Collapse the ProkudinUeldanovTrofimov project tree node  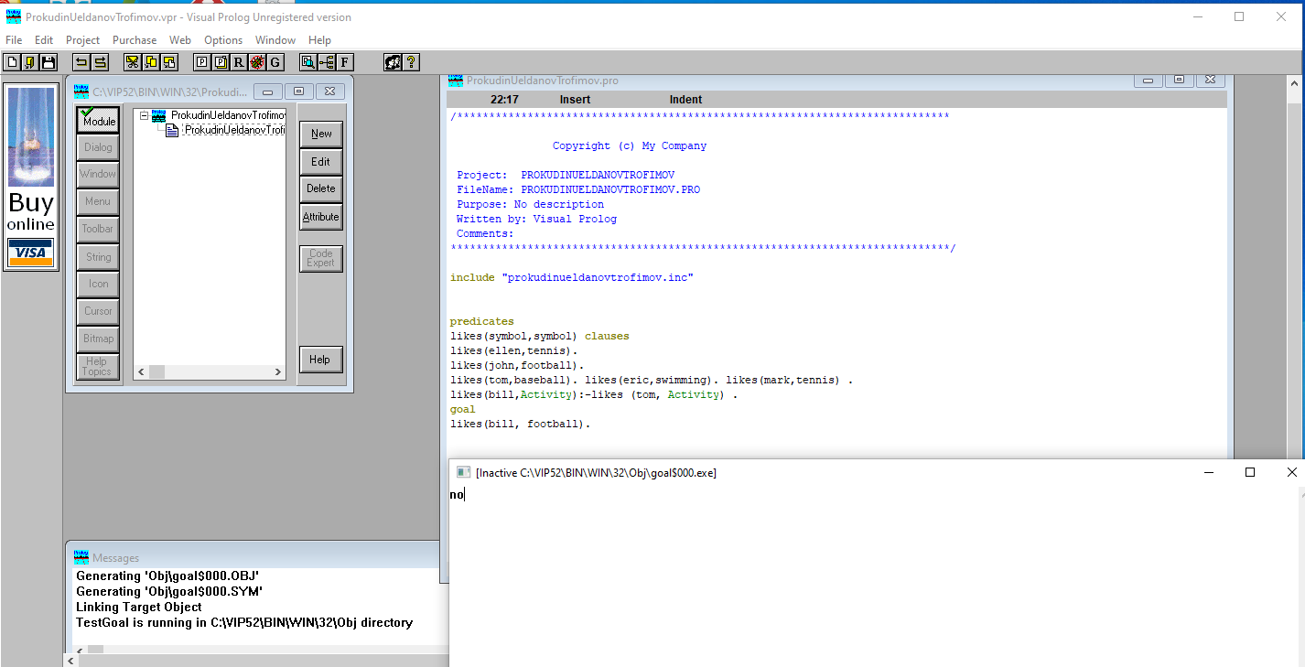[143, 115]
